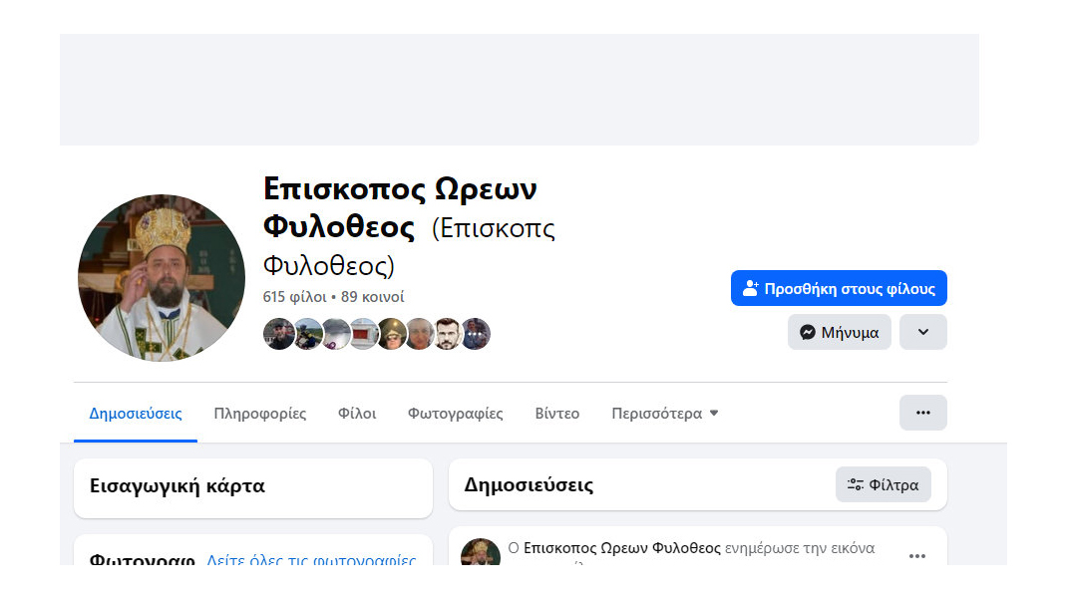Open post author name 'Επισκοπος Ωρεων Φυλοθεος' link

pos(621,547)
